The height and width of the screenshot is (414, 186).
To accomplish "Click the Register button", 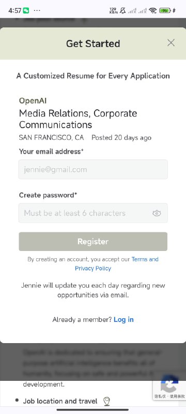I will pos(93,241).
